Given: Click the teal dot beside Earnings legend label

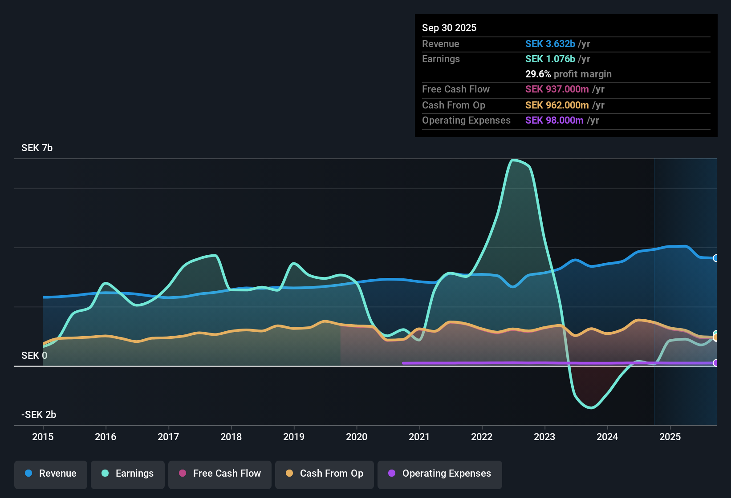Looking at the screenshot, I should coord(105,473).
